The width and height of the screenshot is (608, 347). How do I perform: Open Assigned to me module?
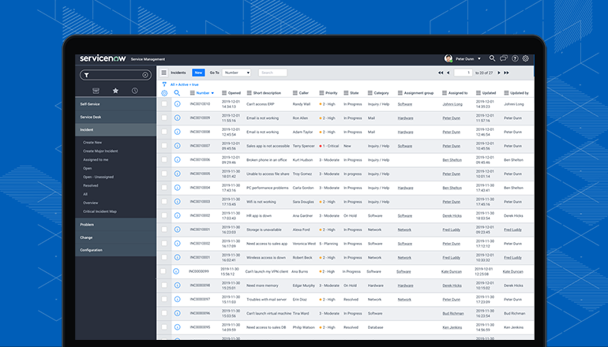click(x=96, y=159)
